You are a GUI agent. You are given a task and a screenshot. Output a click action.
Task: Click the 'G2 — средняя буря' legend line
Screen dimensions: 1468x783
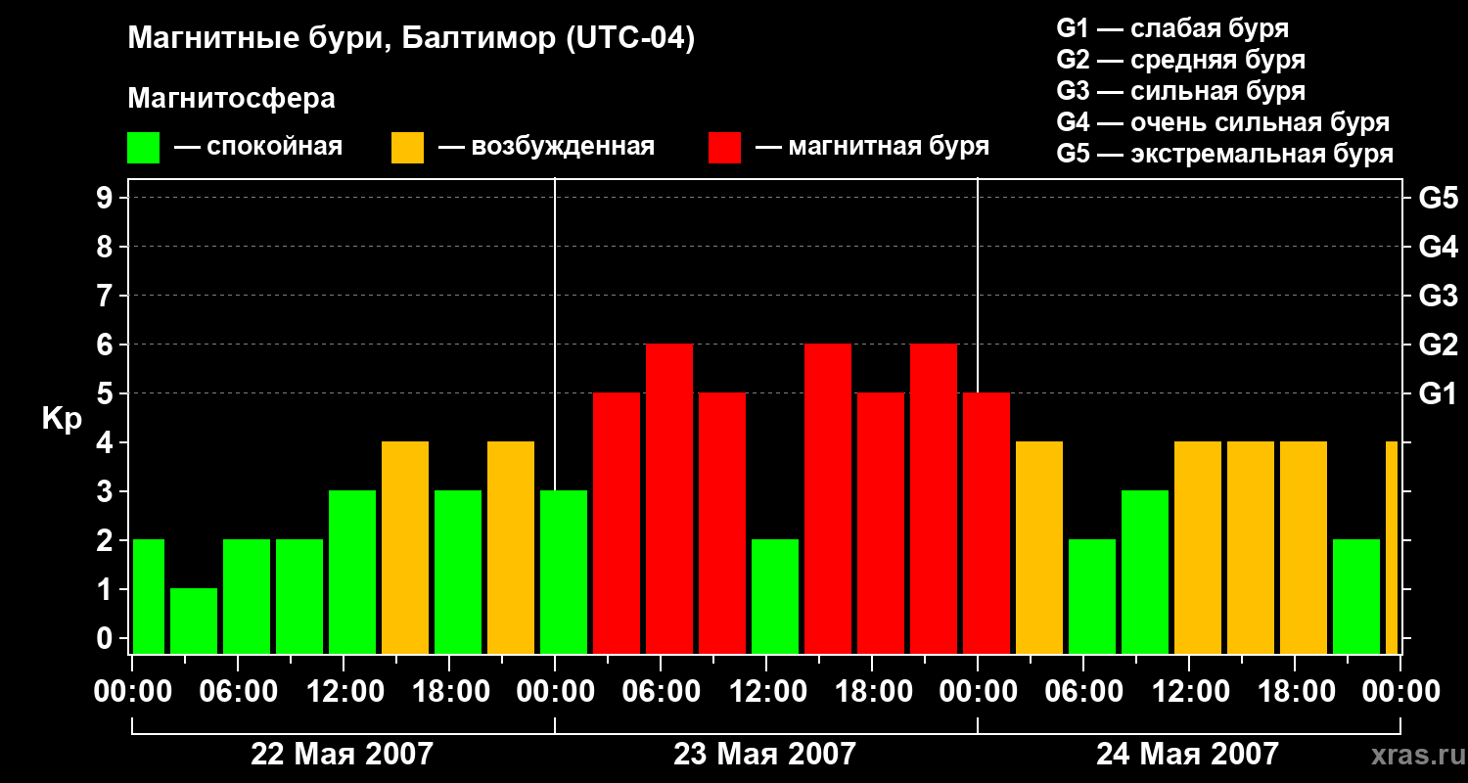click(1180, 60)
